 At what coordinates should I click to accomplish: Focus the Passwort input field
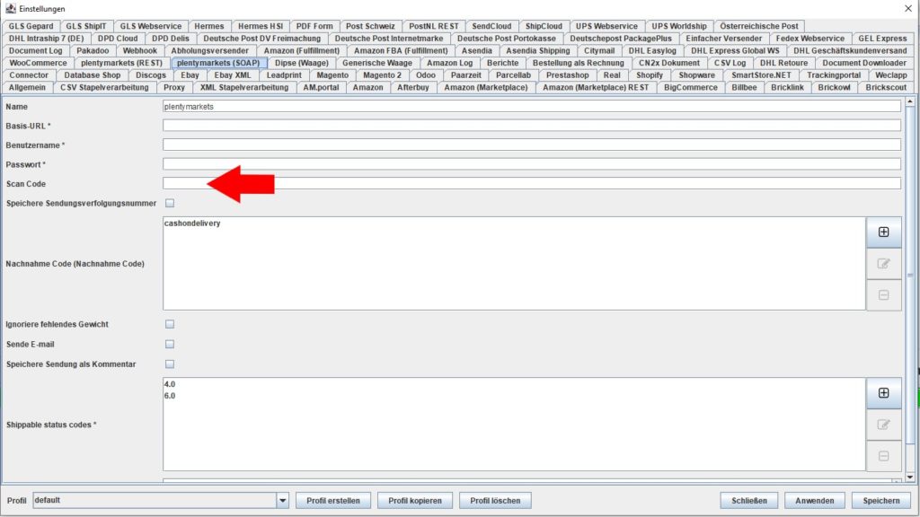[532, 164]
